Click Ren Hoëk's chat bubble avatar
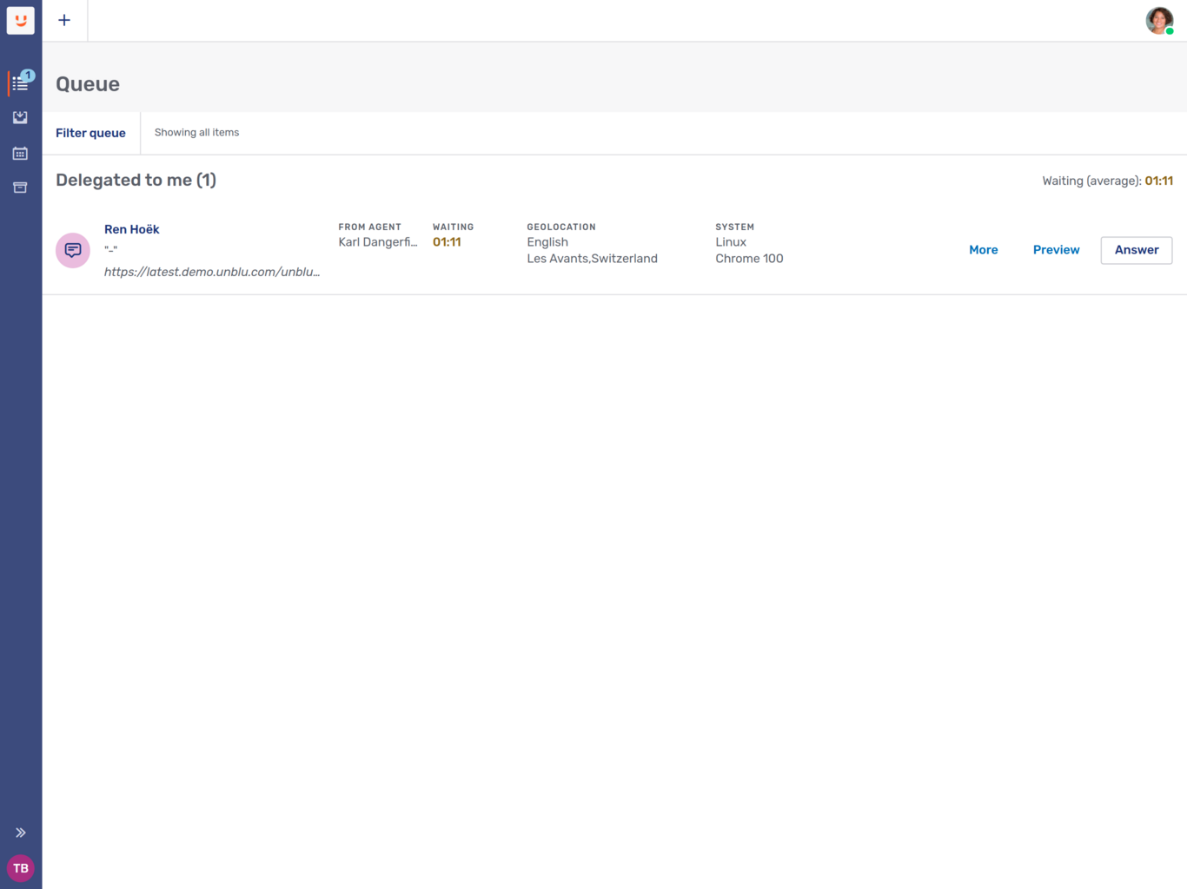 coord(73,249)
